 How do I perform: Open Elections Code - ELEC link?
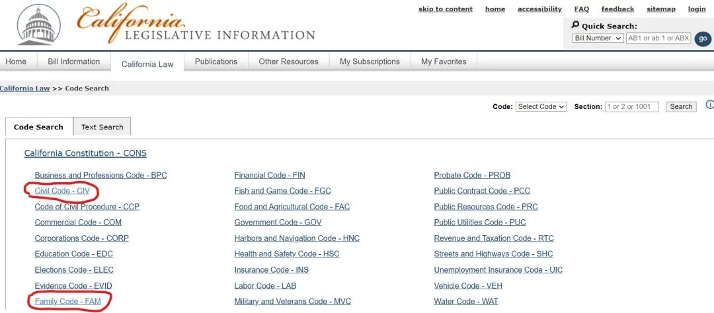(74, 270)
